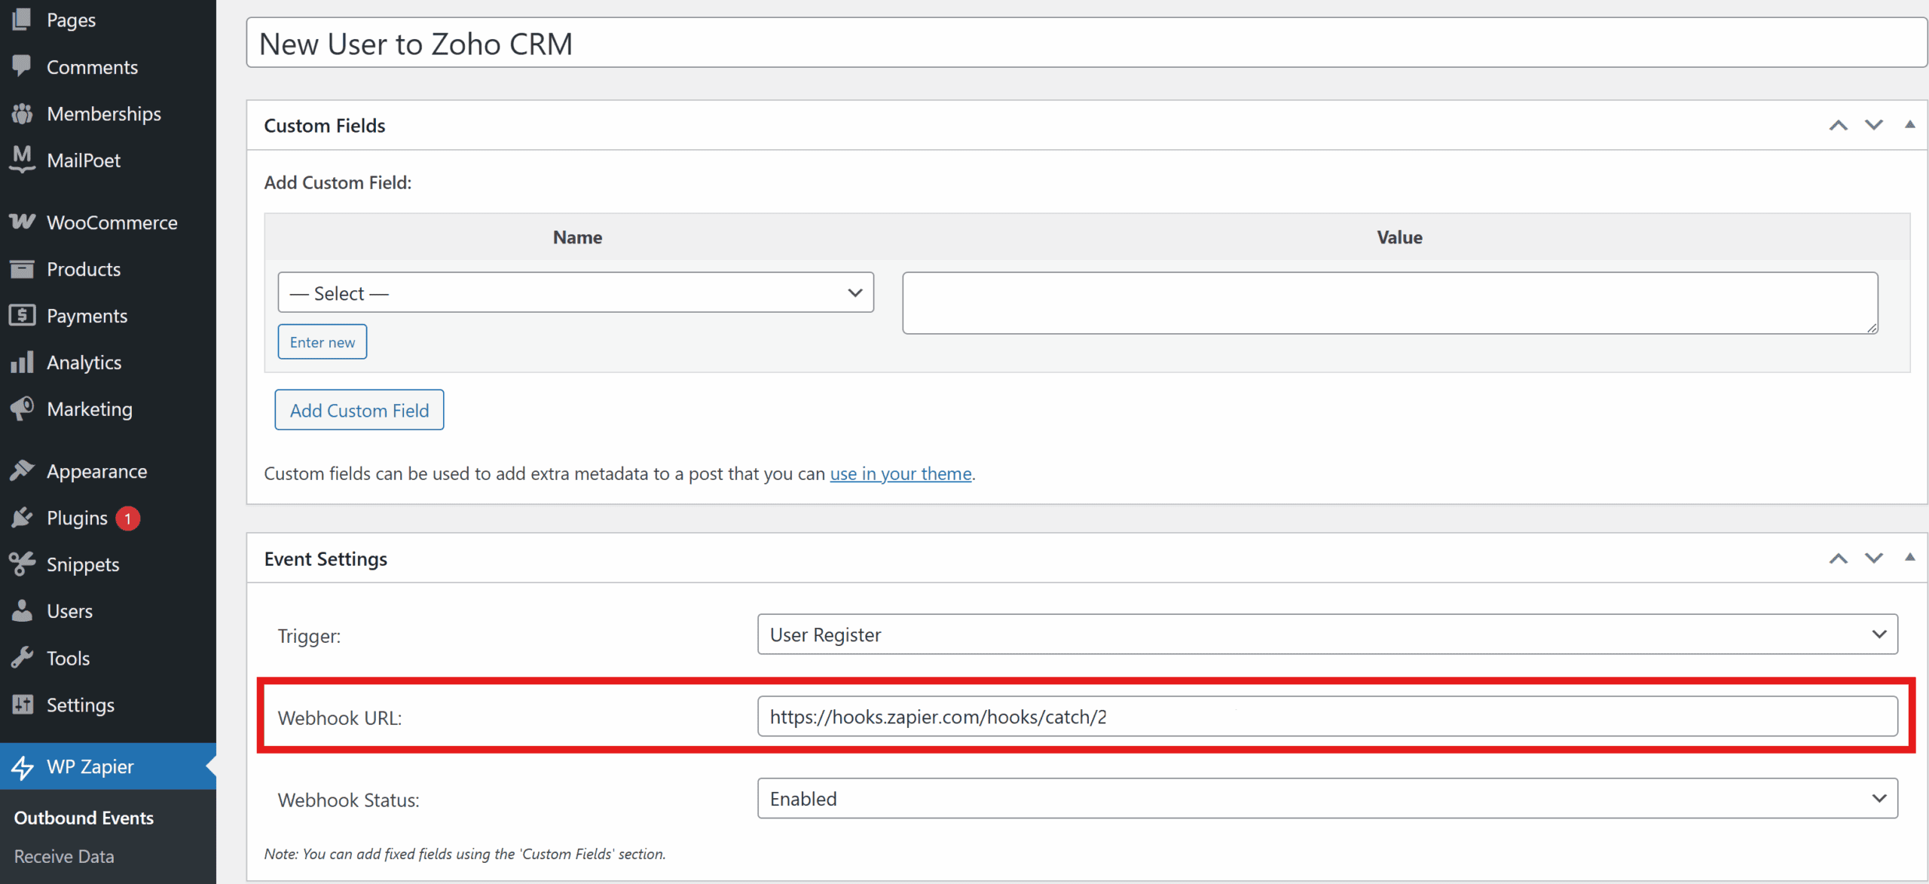The width and height of the screenshot is (1929, 884).
Task: Open the Webhook Status Enabled dropdown
Action: (x=1327, y=799)
